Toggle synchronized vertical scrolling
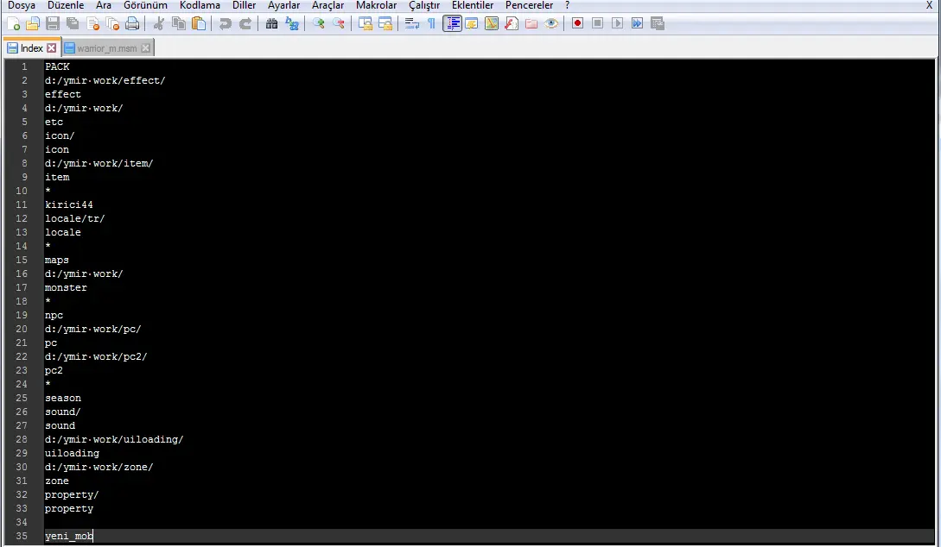 pos(365,24)
